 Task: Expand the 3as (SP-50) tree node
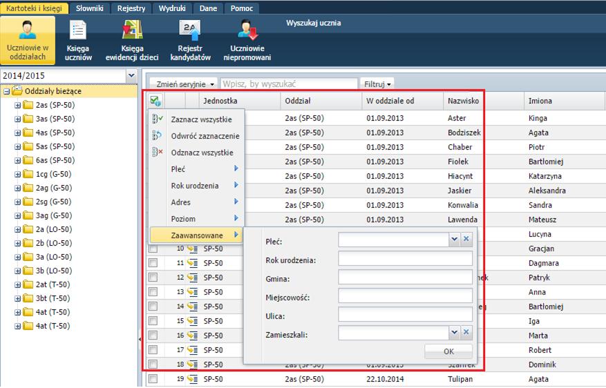point(17,119)
